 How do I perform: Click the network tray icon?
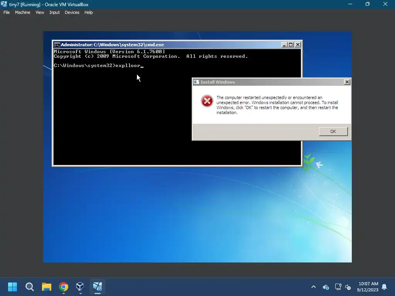click(338, 287)
